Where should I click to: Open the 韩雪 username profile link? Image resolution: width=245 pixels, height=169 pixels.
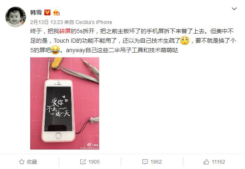pyautogui.click(x=36, y=12)
